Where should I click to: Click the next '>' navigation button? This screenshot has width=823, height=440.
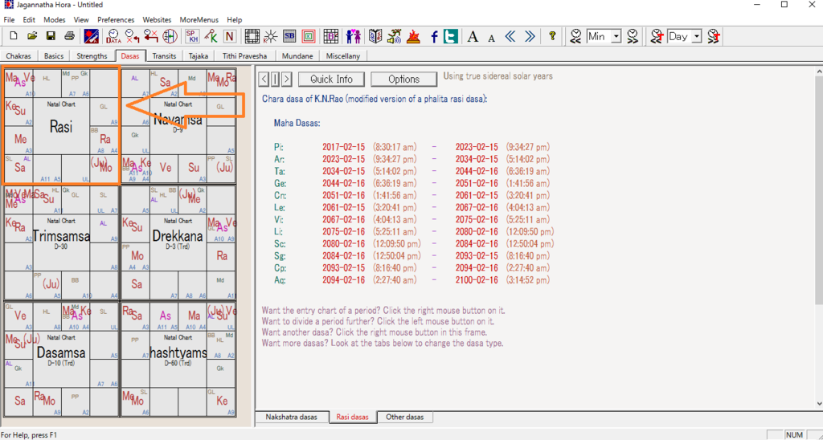point(287,79)
